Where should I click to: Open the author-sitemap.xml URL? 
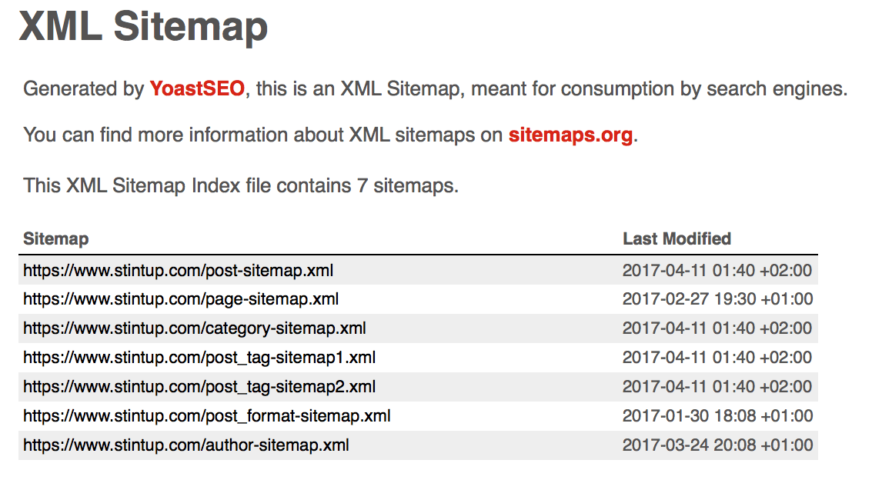click(x=185, y=445)
